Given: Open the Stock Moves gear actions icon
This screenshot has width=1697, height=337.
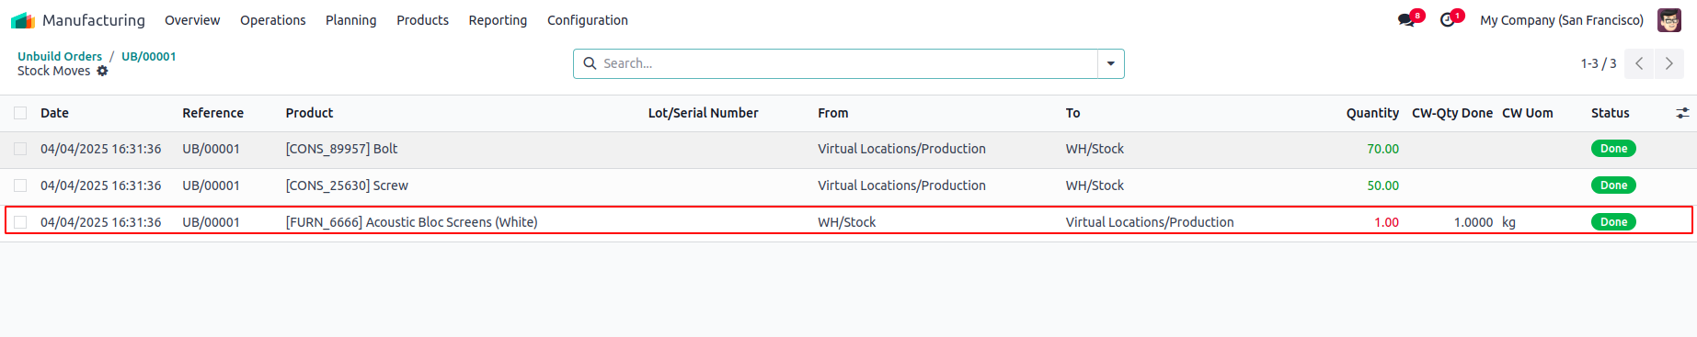Looking at the screenshot, I should click(102, 71).
